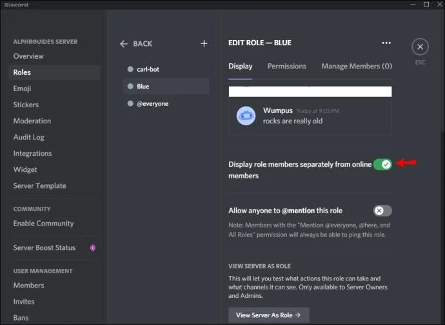The height and width of the screenshot is (325, 445).
Task: Add a new role with plus icon
Action: pyautogui.click(x=204, y=43)
